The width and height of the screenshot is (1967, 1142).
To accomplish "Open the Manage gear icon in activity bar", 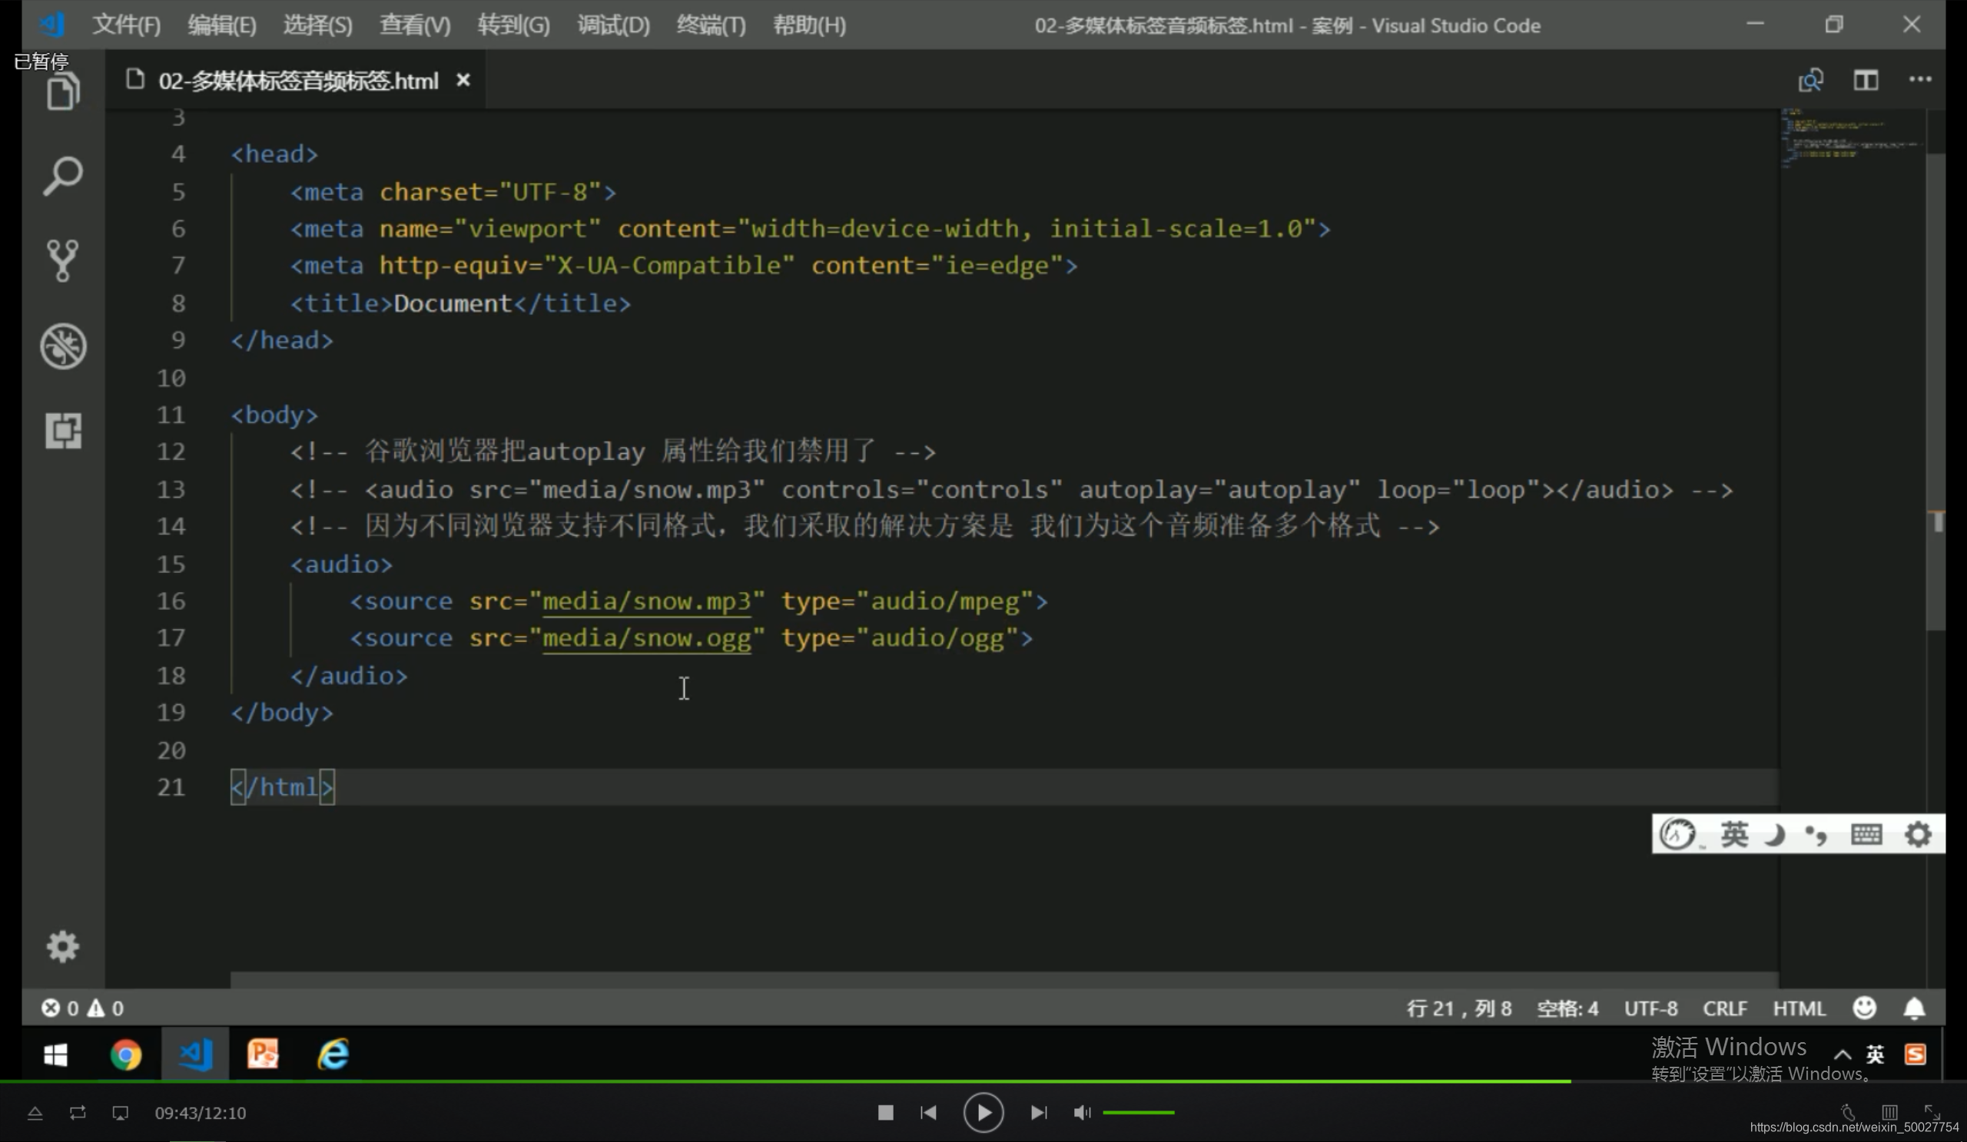I will click(x=63, y=946).
